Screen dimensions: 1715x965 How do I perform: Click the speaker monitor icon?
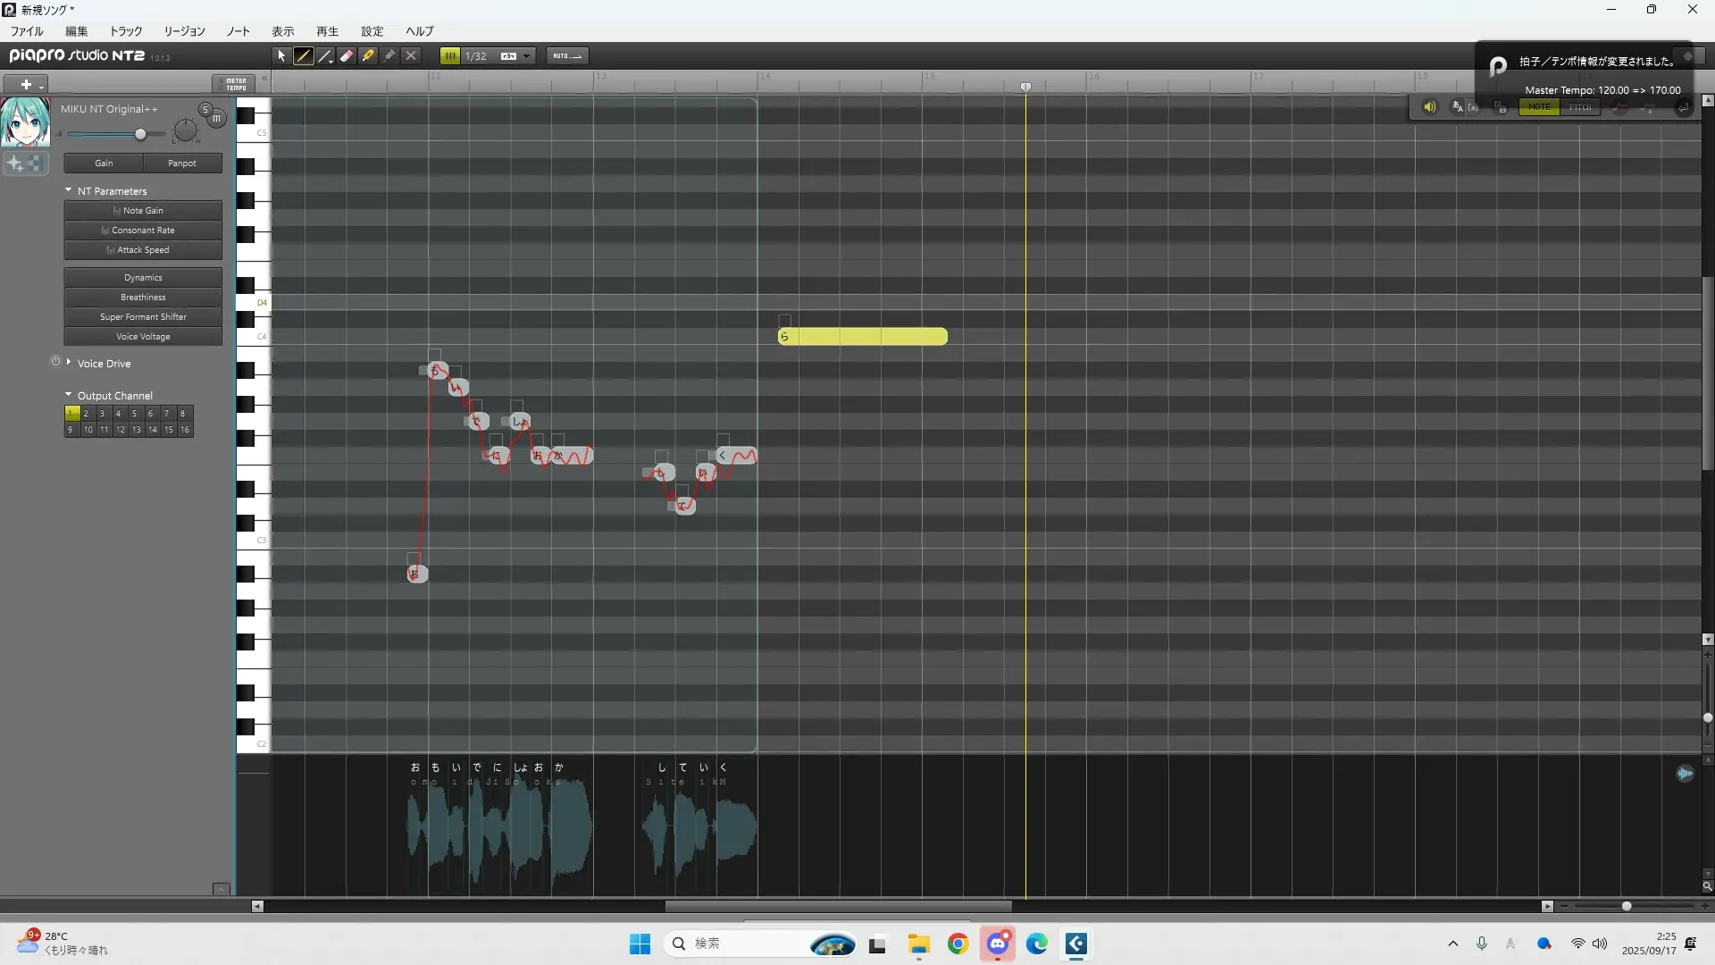[1429, 106]
